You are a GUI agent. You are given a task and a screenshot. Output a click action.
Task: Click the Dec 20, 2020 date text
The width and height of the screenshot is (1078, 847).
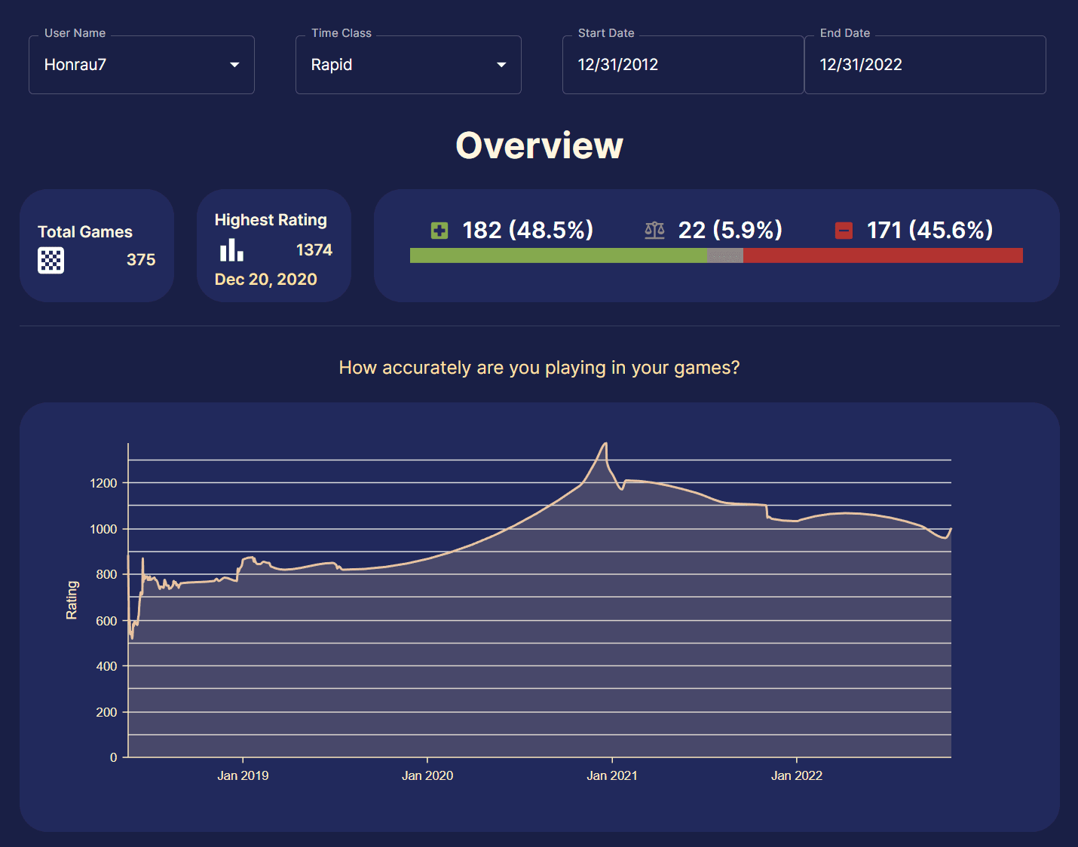click(265, 280)
